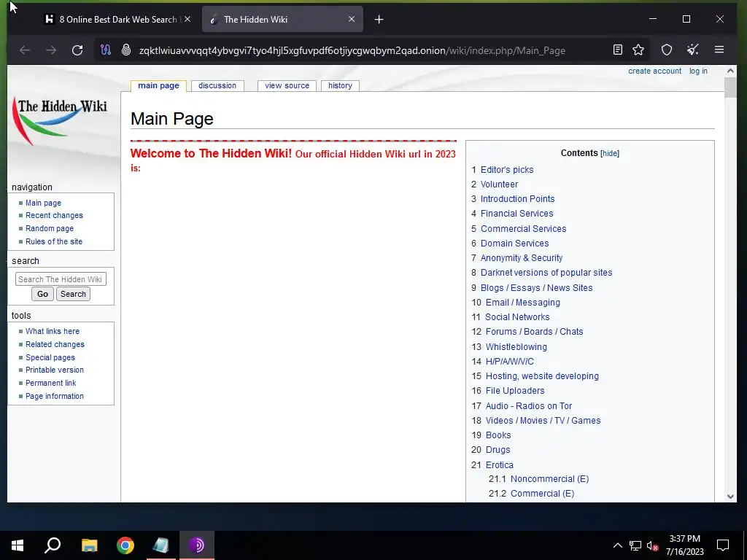Screen dimensions: 747x560
Task: Open Recent changes link
Action: tap(54, 215)
